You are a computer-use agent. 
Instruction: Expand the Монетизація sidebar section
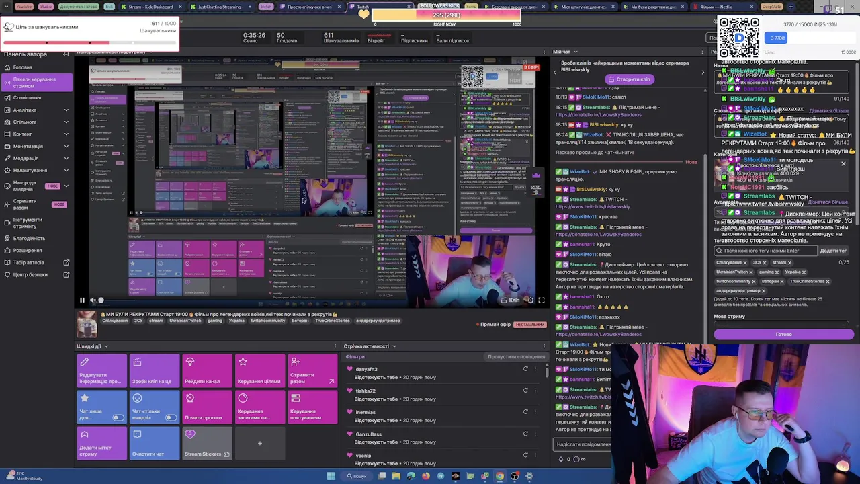pyautogui.click(x=66, y=147)
